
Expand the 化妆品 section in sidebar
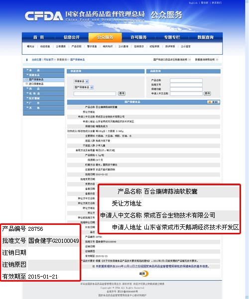point(43,94)
